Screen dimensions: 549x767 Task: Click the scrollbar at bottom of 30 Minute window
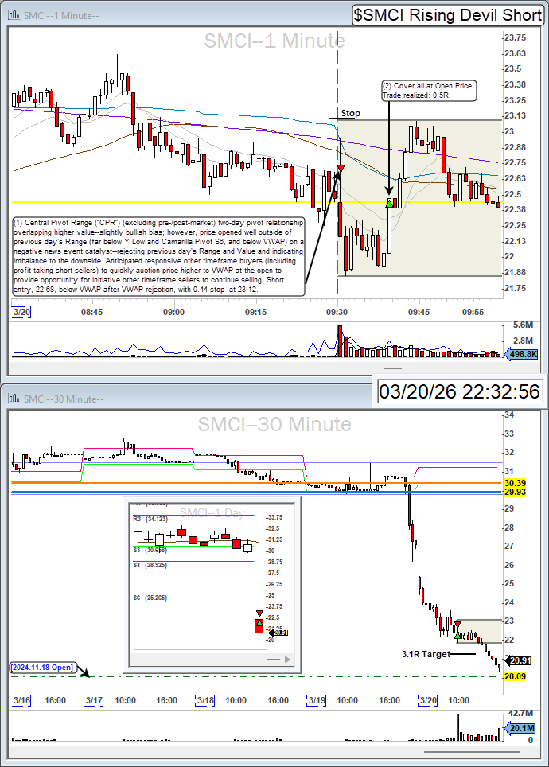(x=472, y=752)
